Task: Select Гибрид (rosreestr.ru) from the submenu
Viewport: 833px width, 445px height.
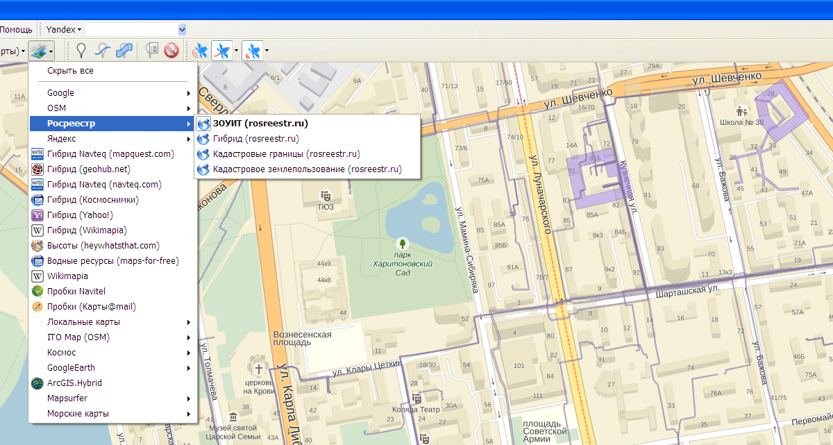Action: [x=255, y=139]
